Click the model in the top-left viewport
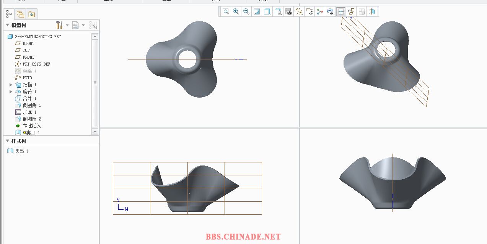This screenshot has width=487, height=244. (x=182, y=59)
